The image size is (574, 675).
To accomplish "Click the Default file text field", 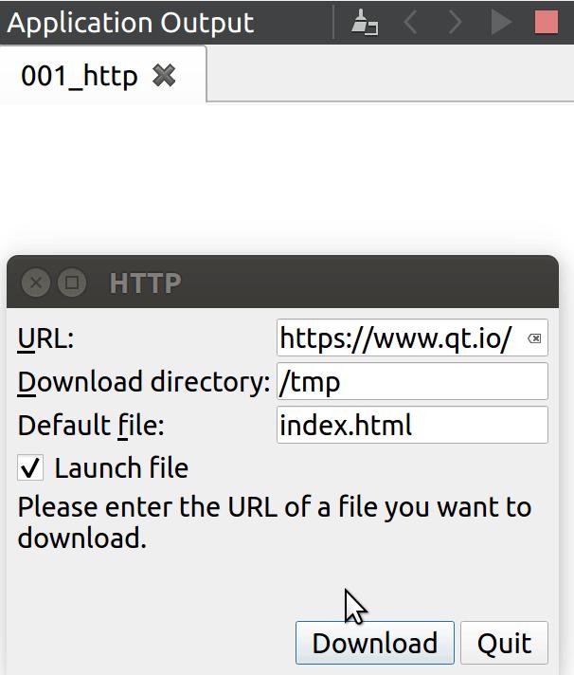I will click(x=412, y=425).
